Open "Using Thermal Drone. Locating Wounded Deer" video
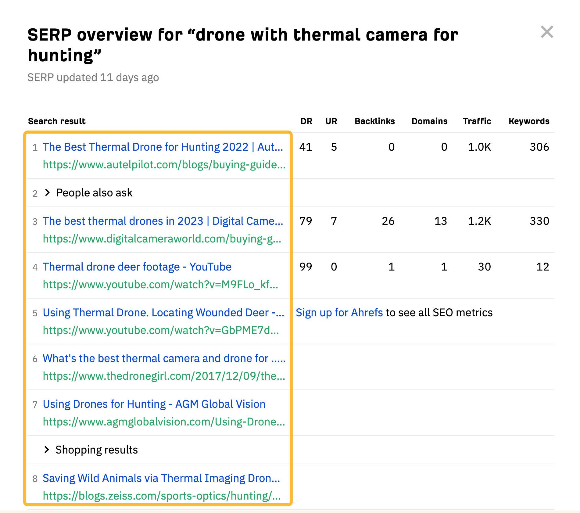Viewport: 580px width, 513px height. [163, 312]
